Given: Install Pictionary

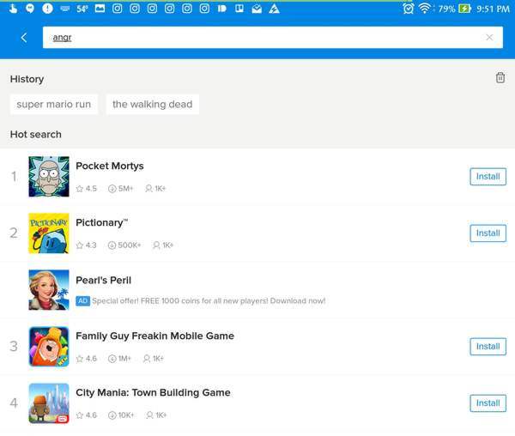Looking at the screenshot, I should coord(488,233).
